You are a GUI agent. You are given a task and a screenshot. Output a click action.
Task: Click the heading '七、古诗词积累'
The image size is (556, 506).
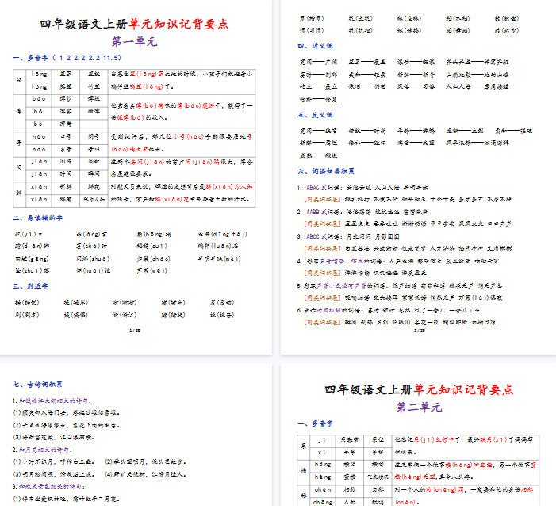[37, 385]
